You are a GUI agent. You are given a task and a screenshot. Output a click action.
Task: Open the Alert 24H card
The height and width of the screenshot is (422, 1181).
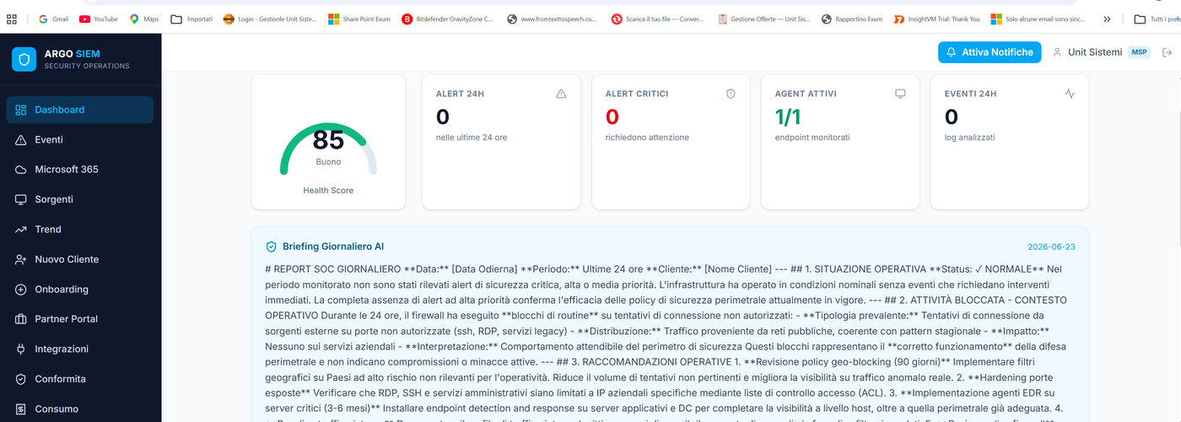click(501, 142)
